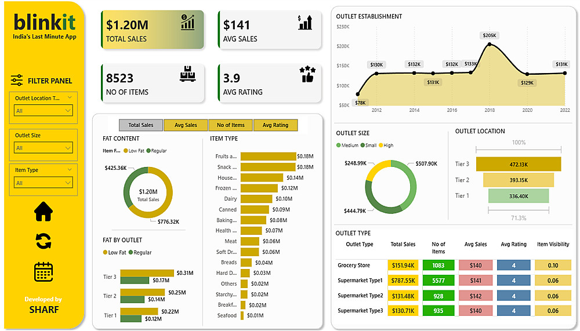Open the Outlet Location Type All dropdown

click(x=43, y=111)
